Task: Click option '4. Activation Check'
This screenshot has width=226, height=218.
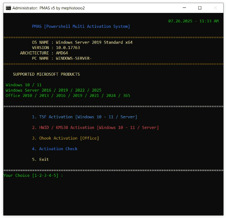Action: [x=54, y=149]
